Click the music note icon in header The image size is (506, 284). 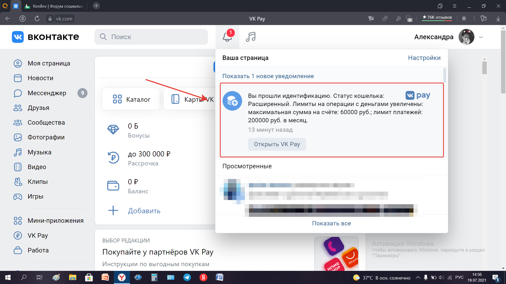(x=251, y=37)
